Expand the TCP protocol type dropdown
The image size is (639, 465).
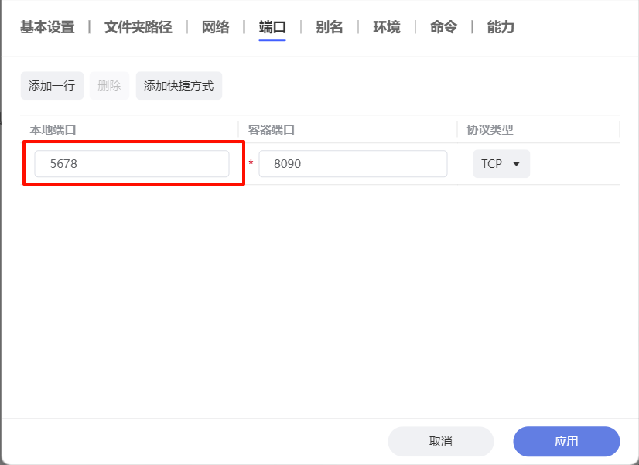click(501, 164)
